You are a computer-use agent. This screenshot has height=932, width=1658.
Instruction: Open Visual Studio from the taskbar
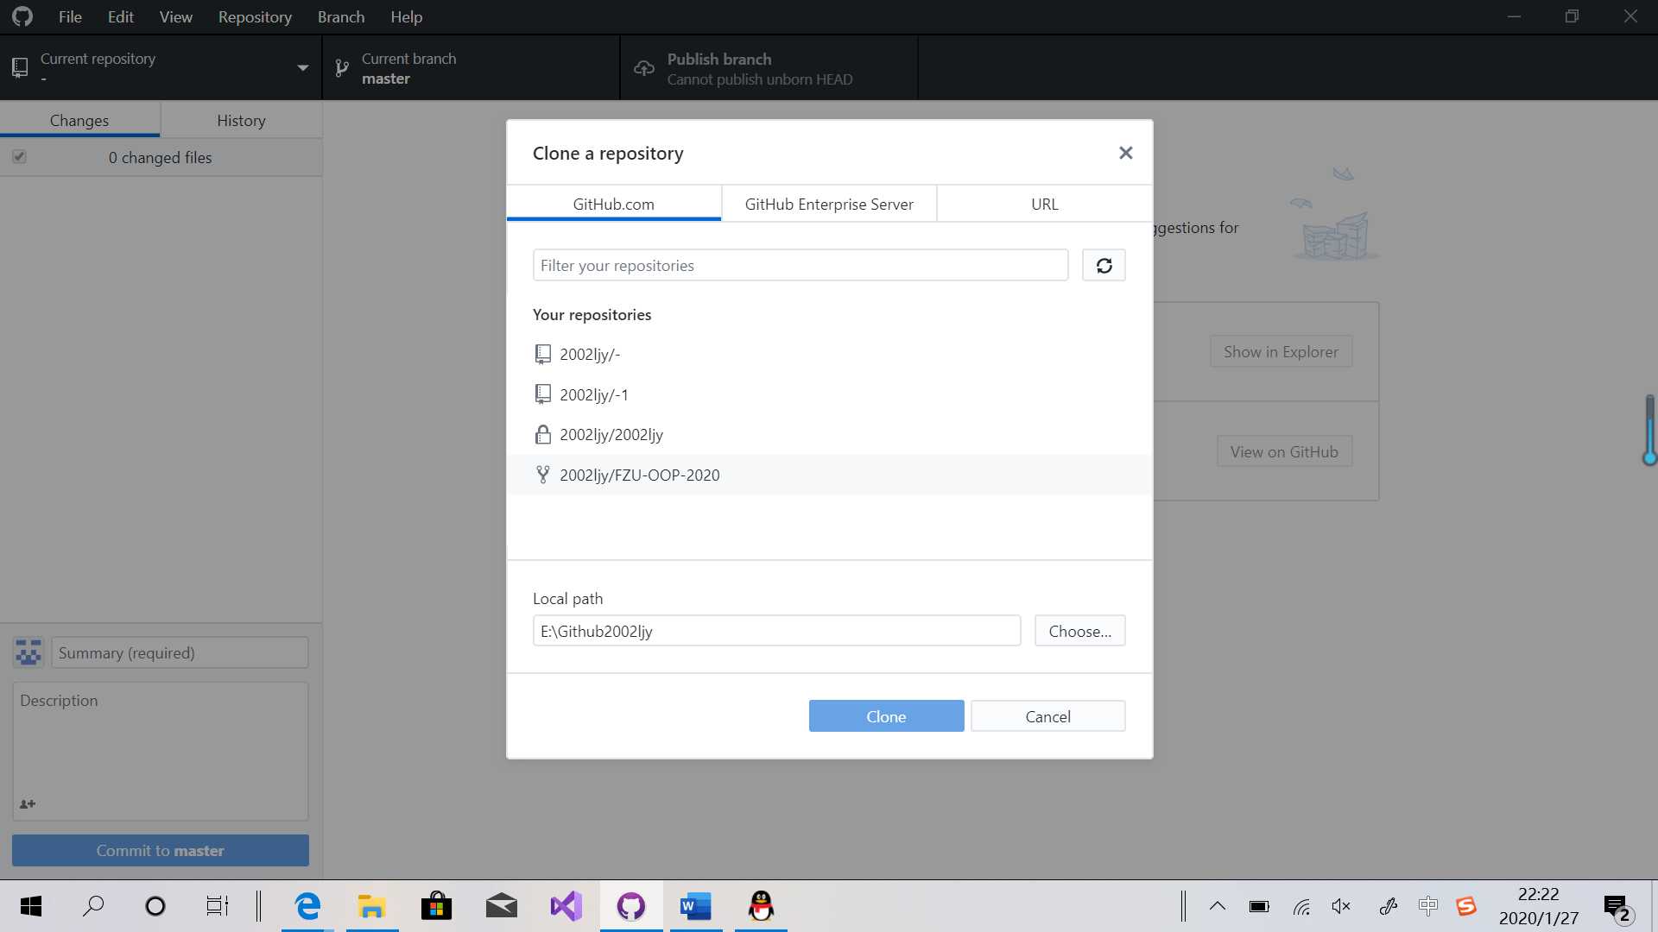(566, 906)
